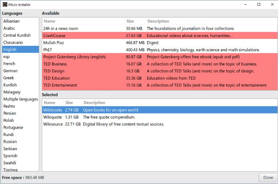The image size is (278, 184).
Task: Select the Wikiquote row in Selected
Action: [x=160, y=117]
